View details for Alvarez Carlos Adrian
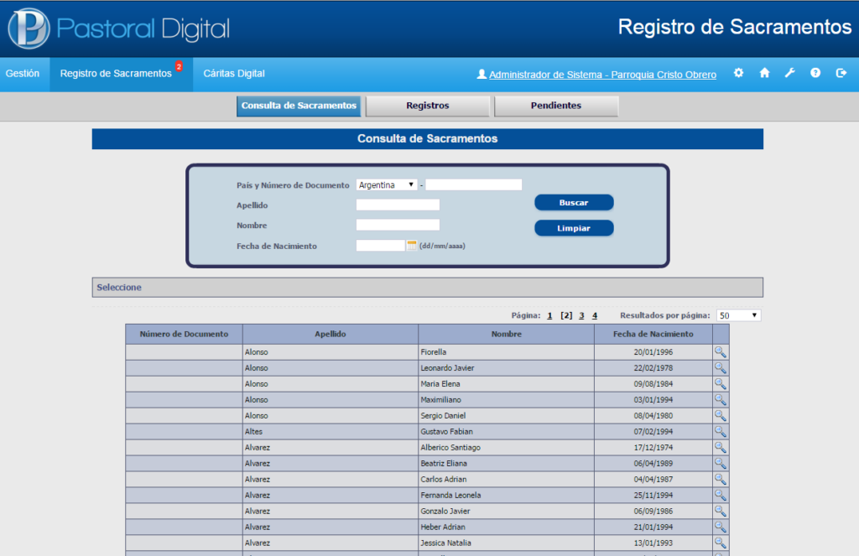Viewport: 859px width, 556px height. point(721,479)
